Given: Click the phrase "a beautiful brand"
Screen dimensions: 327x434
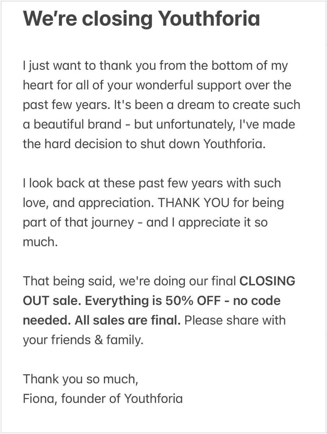Looking at the screenshot, I should click(72, 125).
